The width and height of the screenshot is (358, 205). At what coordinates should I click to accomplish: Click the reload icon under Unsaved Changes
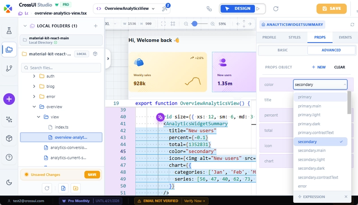coord(47,188)
